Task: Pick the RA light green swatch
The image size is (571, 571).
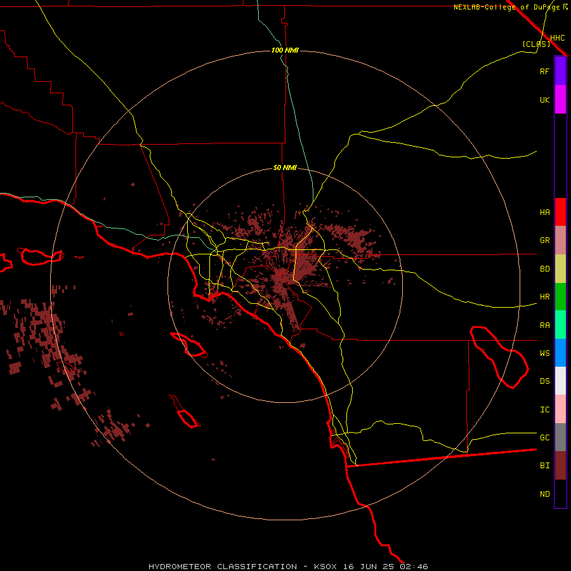Action: 560,325
